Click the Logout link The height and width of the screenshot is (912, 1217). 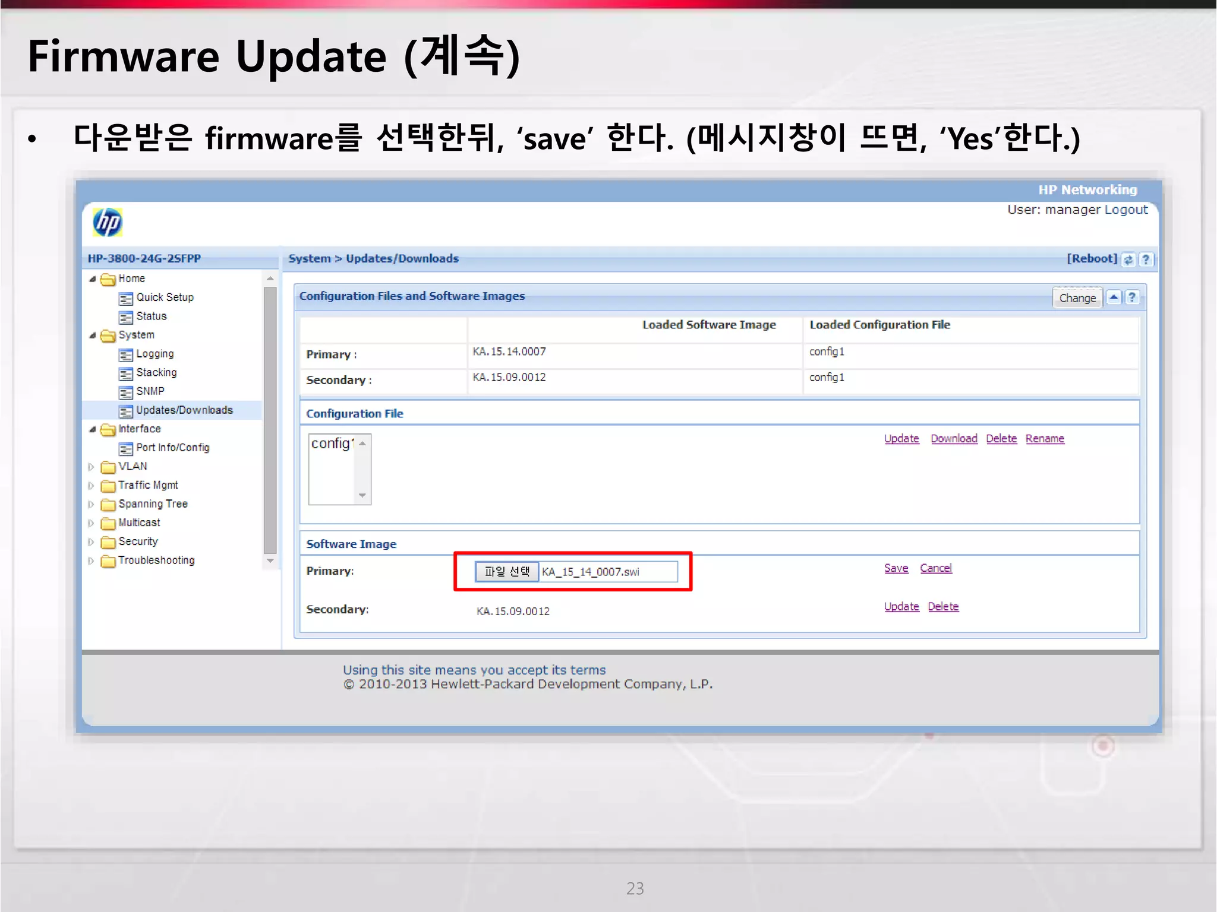point(1126,210)
